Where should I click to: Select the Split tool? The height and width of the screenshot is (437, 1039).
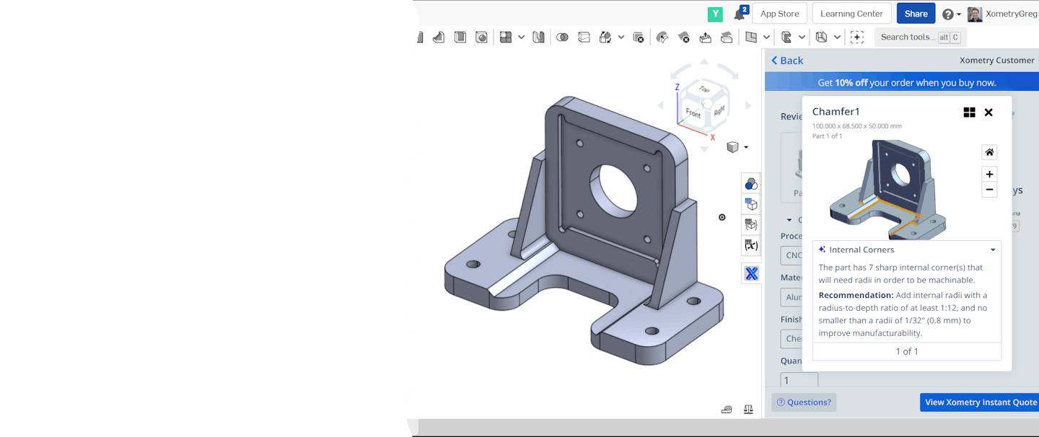(584, 37)
